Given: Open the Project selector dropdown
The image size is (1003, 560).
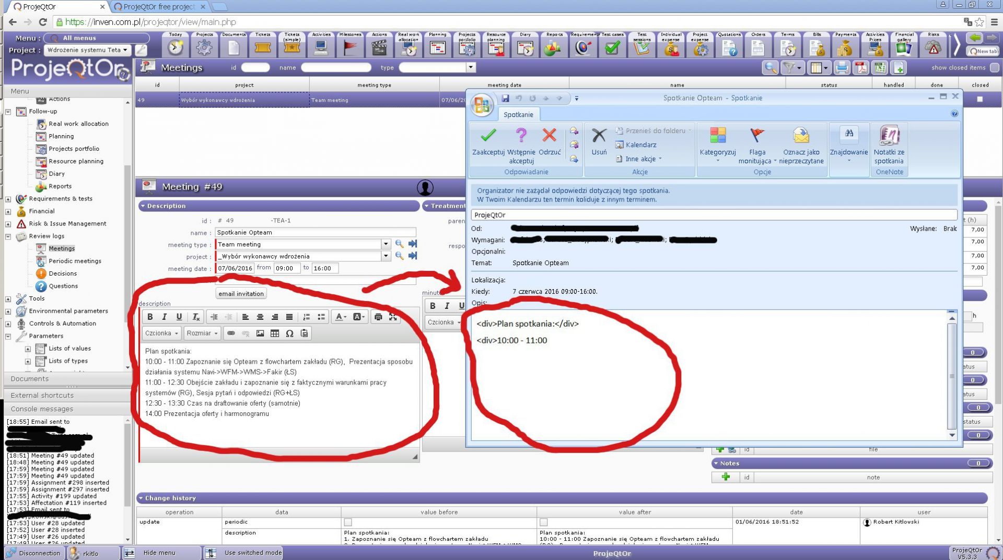Looking at the screenshot, I should tap(88, 50).
